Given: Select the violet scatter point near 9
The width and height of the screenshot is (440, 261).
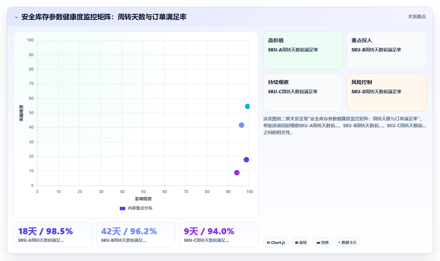Looking at the screenshot, I should tap(237, 173).
